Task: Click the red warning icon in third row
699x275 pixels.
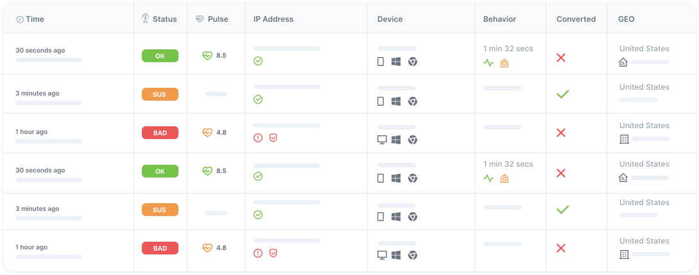Action: 258,138
